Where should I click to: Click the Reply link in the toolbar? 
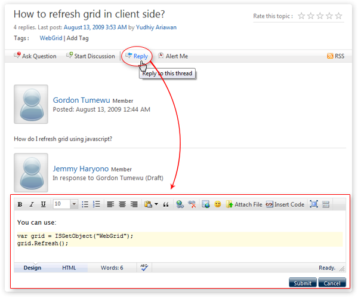click(x=137, y=56)
